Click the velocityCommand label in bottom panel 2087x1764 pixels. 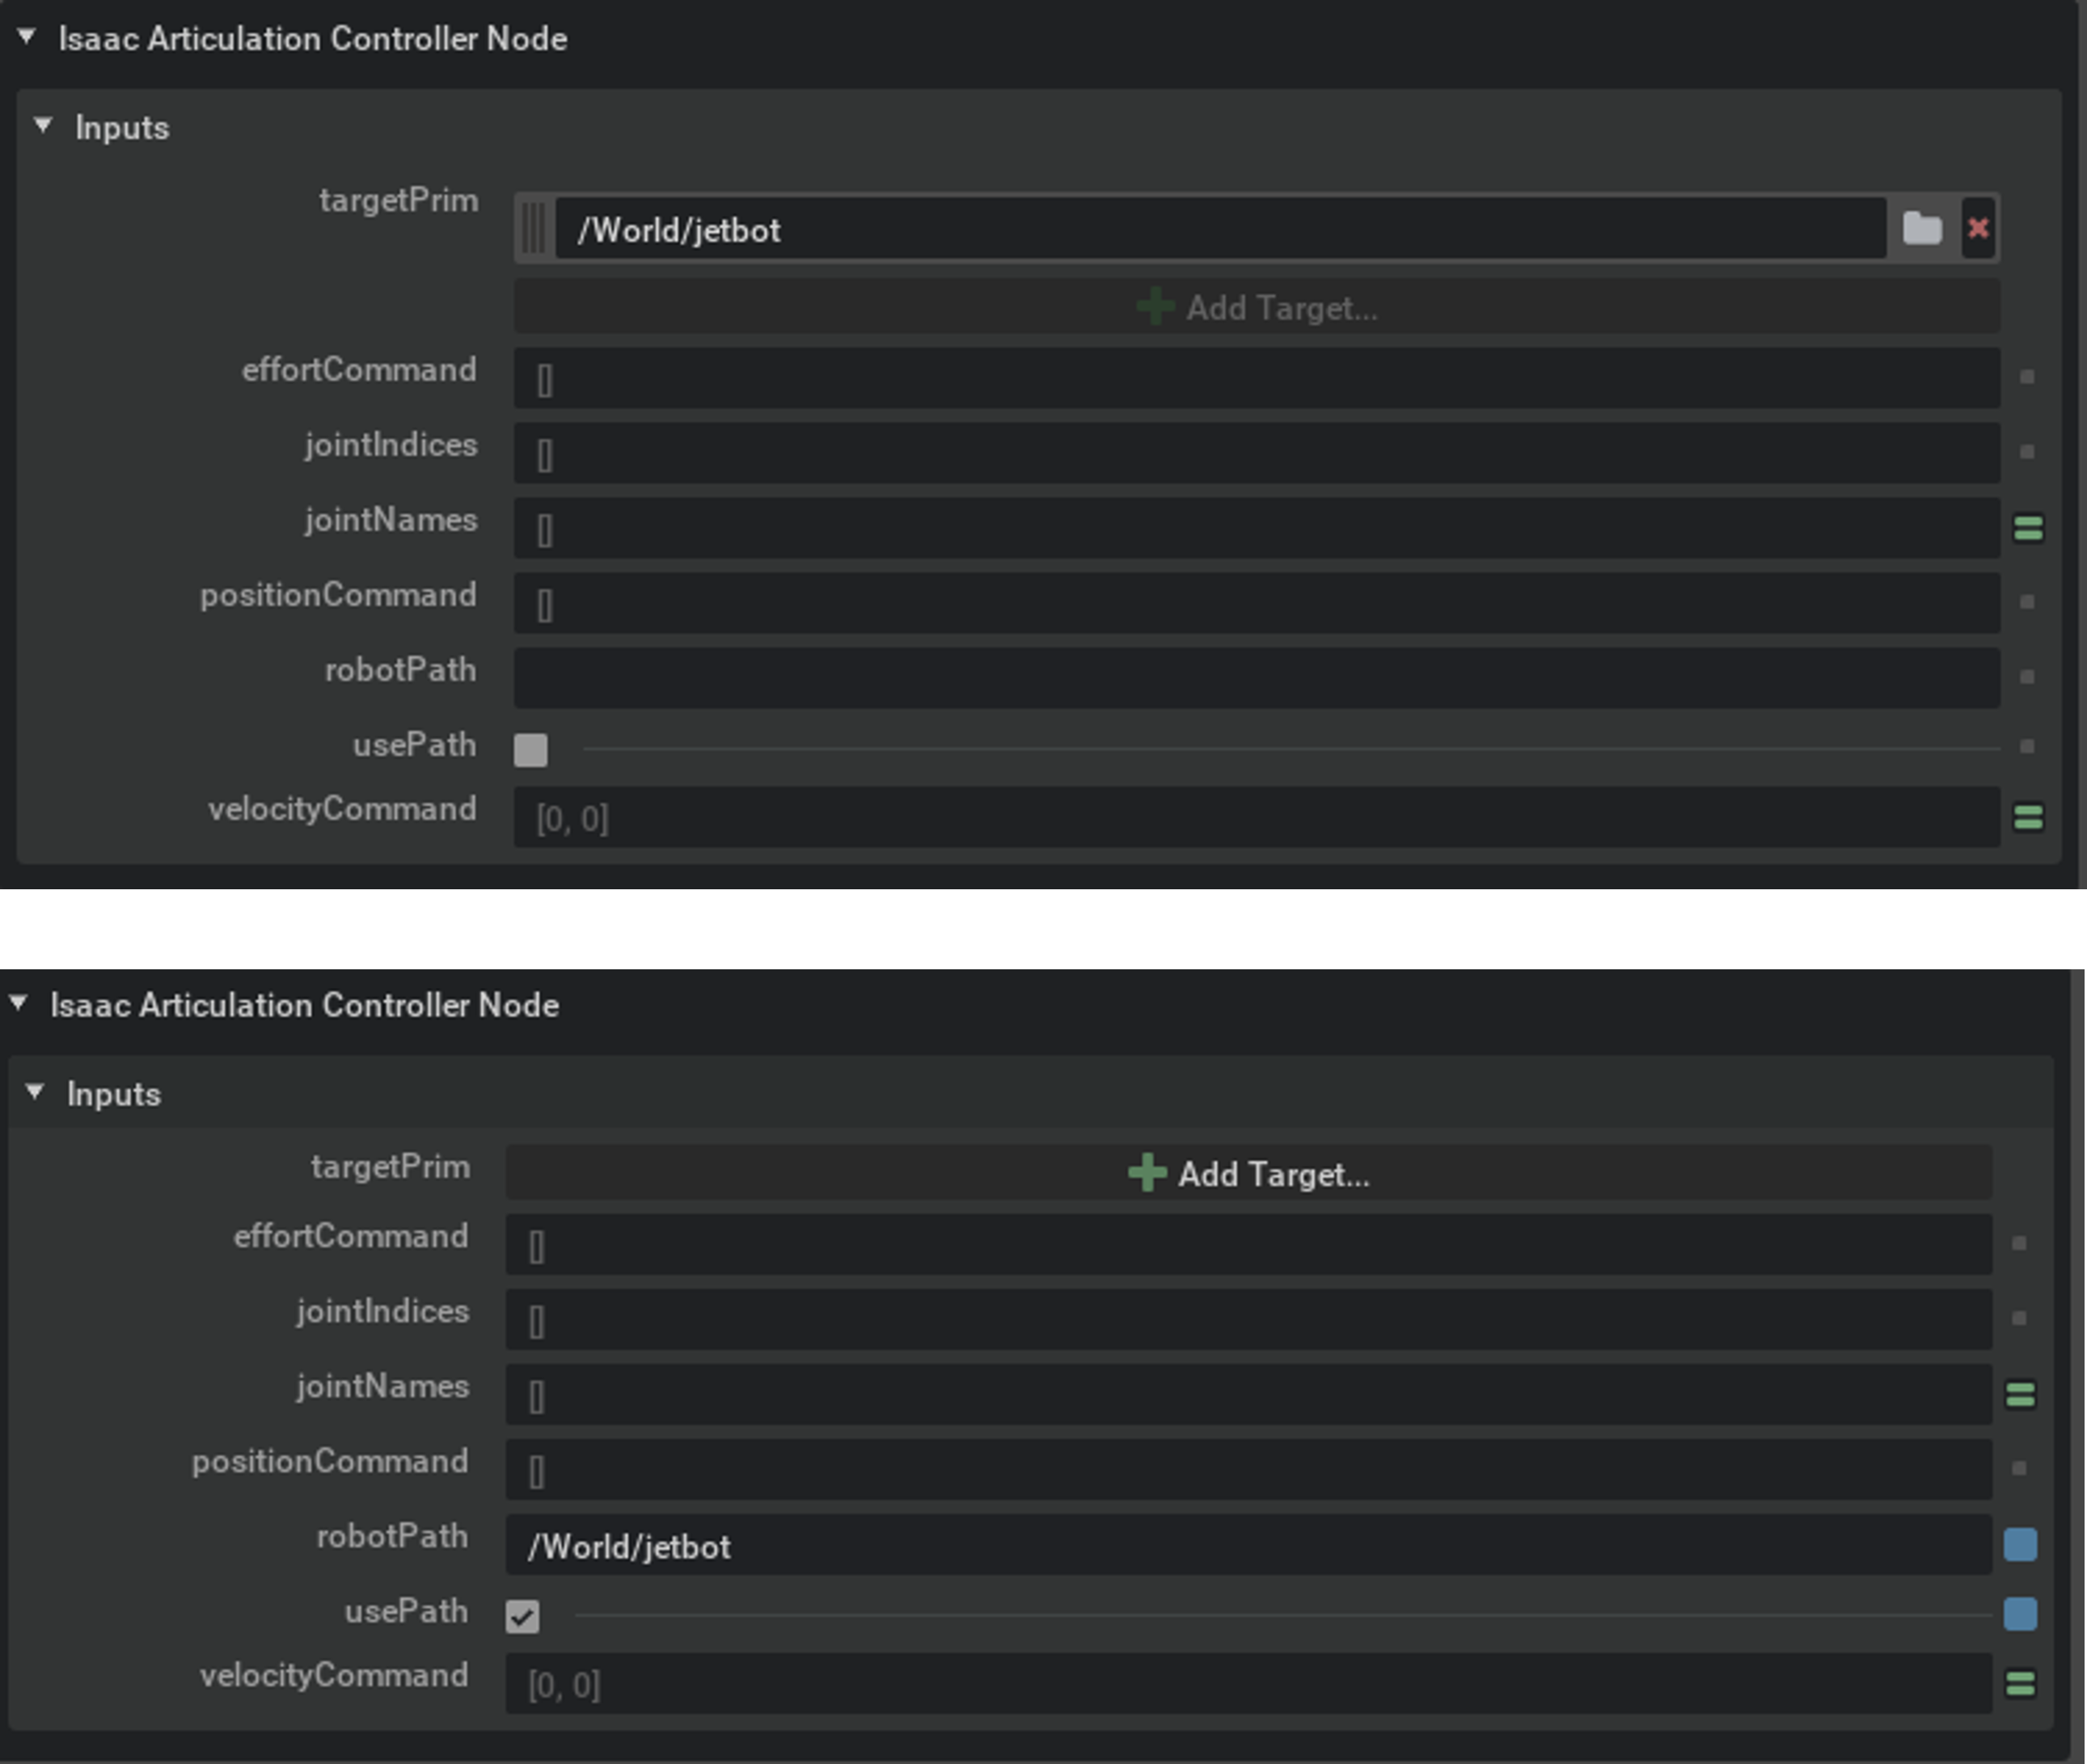pos(334,1675)
